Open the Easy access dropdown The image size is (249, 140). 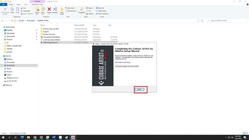click(x=71, y=11)
